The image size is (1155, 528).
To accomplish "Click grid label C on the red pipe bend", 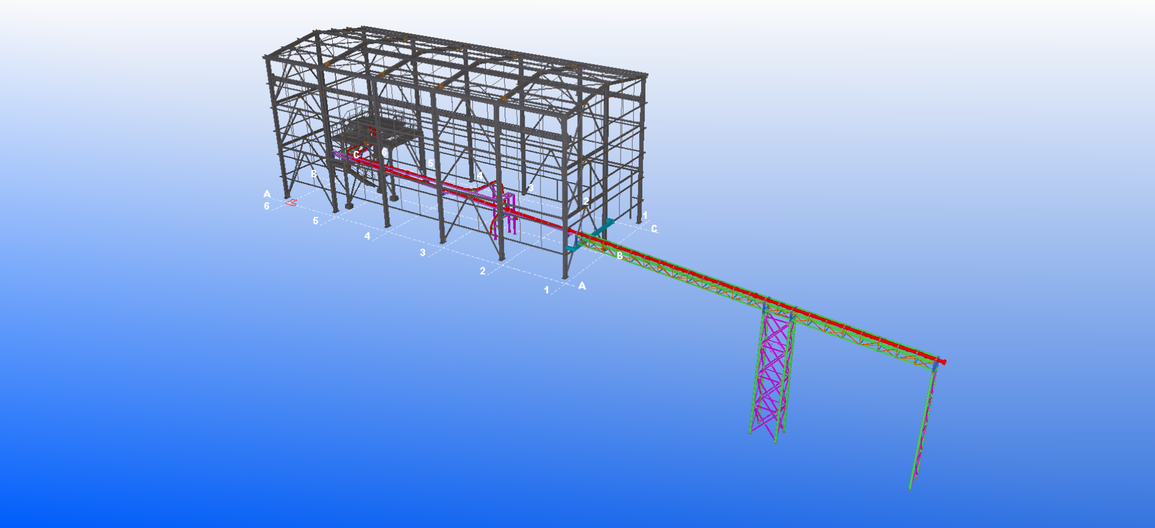I will pyautogui.click(x=357, y=155).
